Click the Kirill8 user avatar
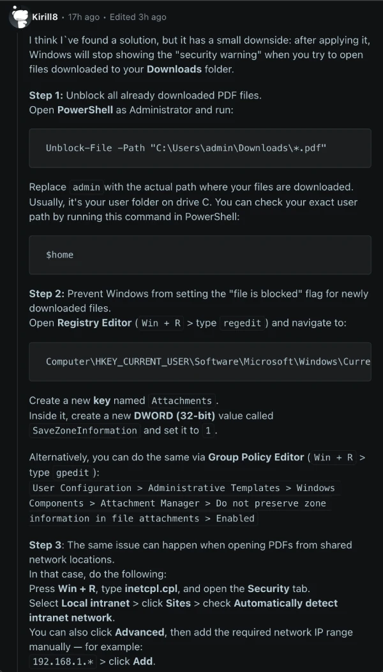Screen dimensions: 383x672 pyautogui.click(x=19, y=17)
